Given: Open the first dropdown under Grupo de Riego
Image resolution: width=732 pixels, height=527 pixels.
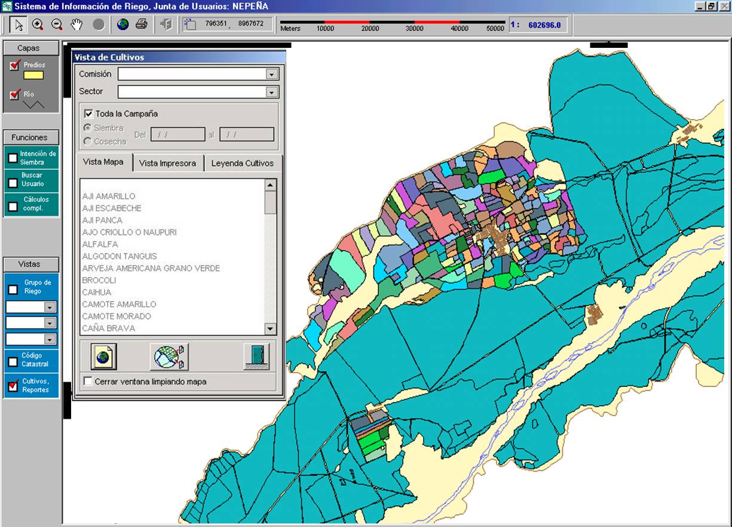Looking at the screenshot, I should tap(50, 307).
